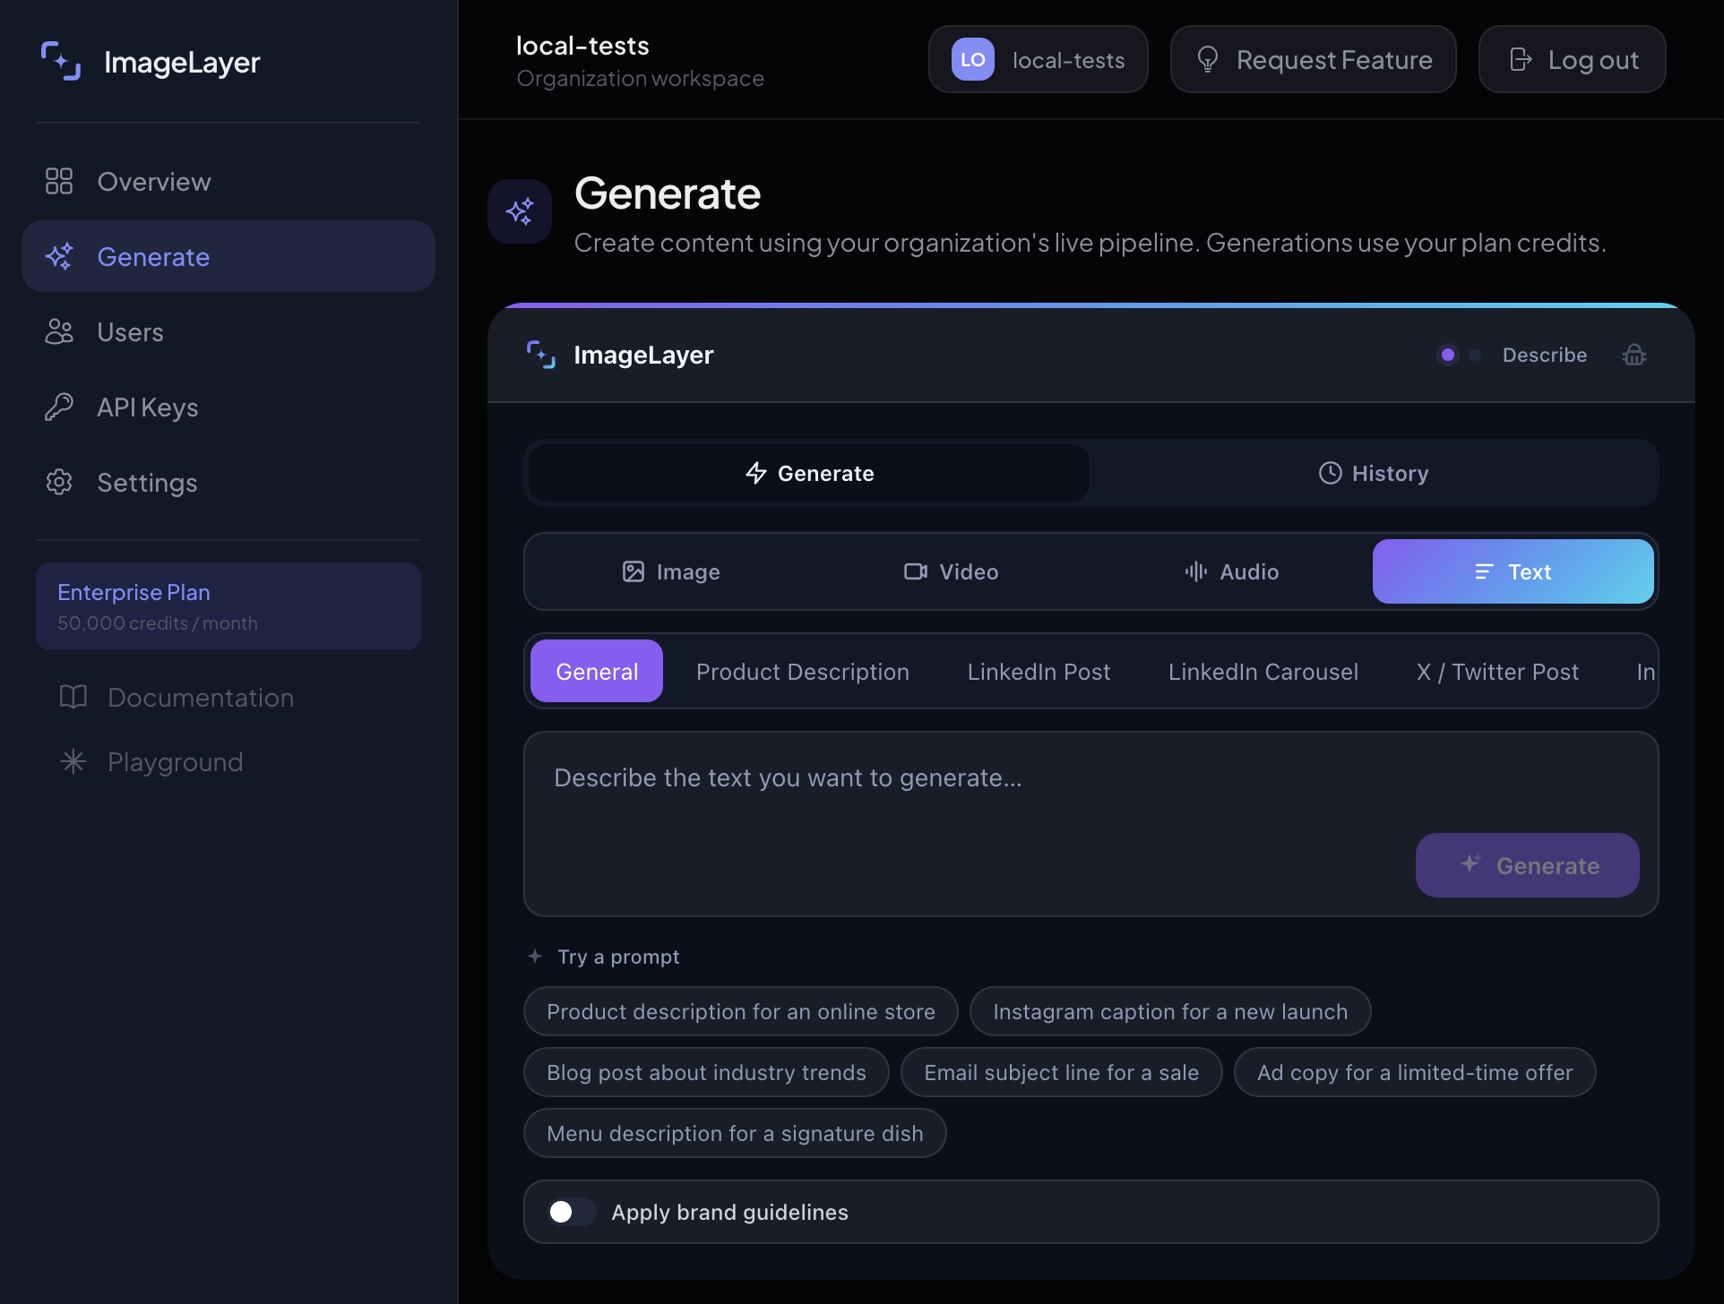Choose the Video content type
The height and width of the screenshot is (1304, 1724).
[952, 571]
